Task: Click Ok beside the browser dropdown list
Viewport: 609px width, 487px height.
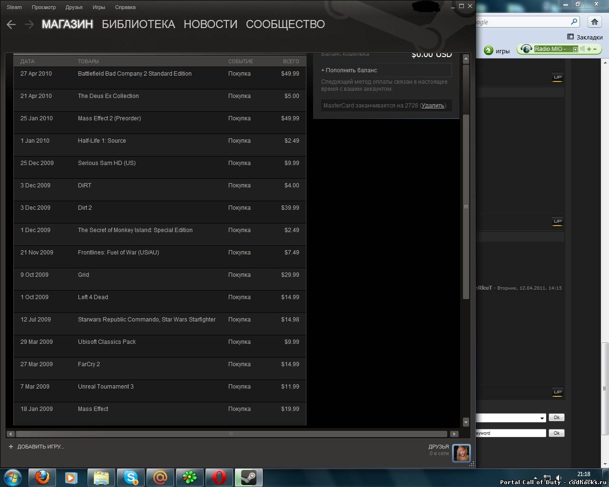Action: [557, 418]
